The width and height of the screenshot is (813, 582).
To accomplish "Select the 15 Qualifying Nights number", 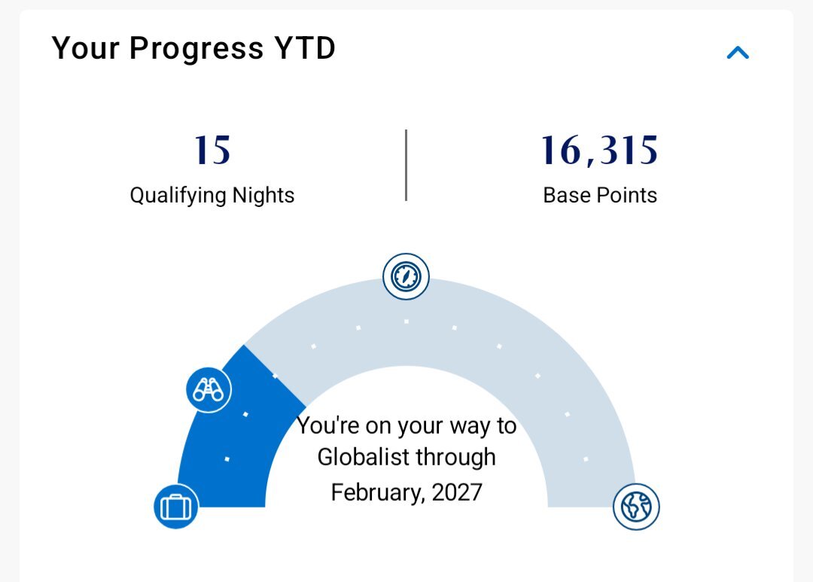I will (212, 151).
